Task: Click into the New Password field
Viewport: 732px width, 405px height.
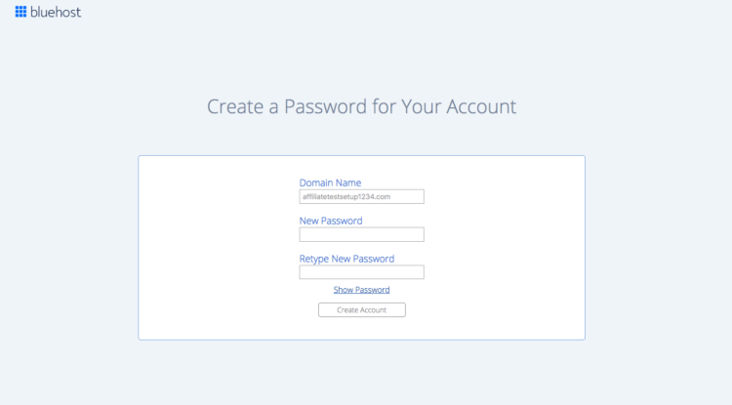Action: (361, 234)
